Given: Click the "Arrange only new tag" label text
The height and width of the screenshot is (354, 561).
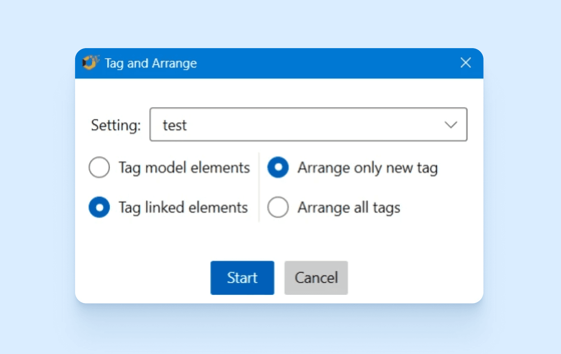Looking at the screenshot, I should (x=368, y=168).
